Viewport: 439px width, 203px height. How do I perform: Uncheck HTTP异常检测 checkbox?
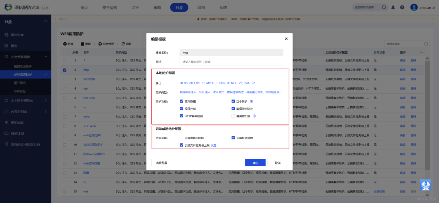click(x=181, y=116)
